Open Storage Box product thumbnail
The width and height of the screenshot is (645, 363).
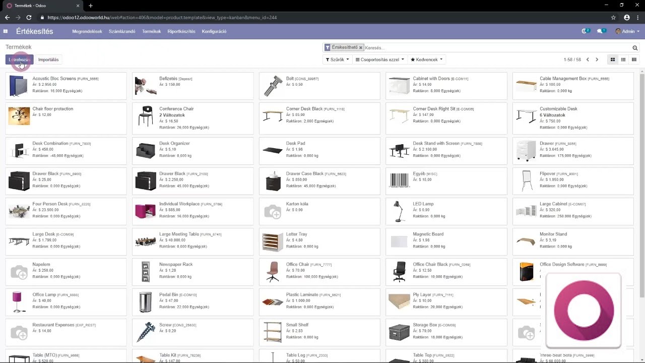[x=399, y=332]
